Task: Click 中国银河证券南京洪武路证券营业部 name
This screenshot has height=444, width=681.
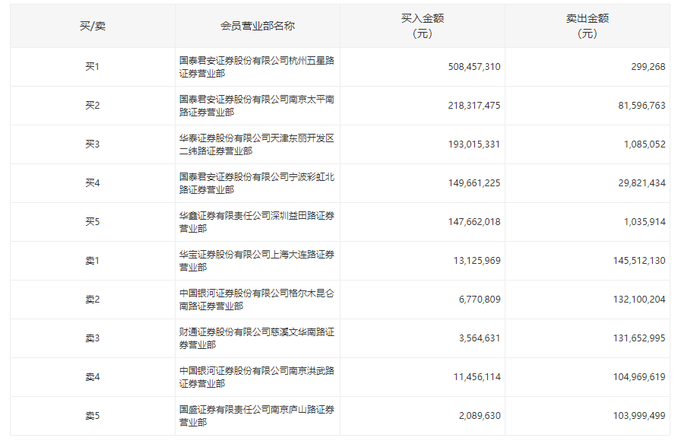Action: click(x=256, y=377)
